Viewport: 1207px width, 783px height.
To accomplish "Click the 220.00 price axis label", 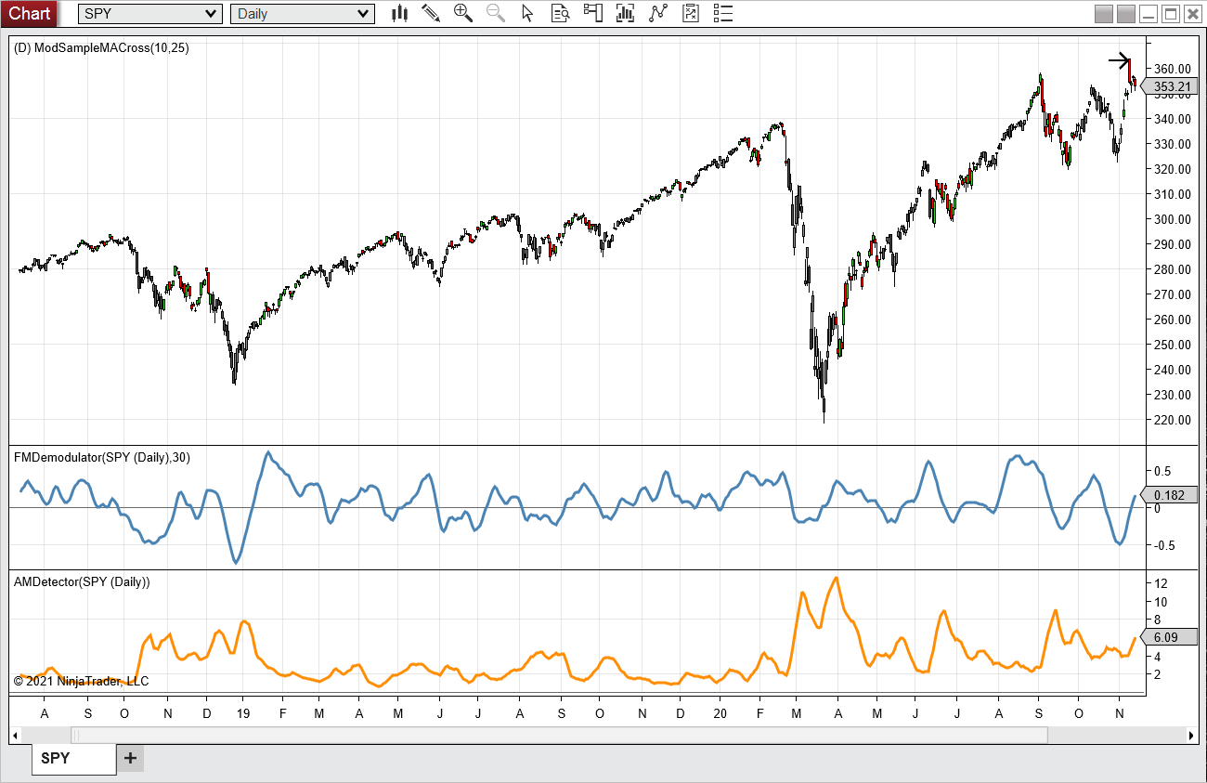I will (1172, 420).
